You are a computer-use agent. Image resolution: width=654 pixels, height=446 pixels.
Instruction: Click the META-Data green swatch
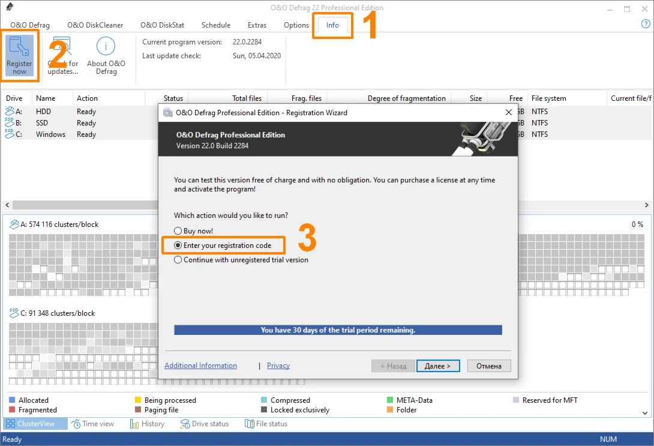point(390,400)
